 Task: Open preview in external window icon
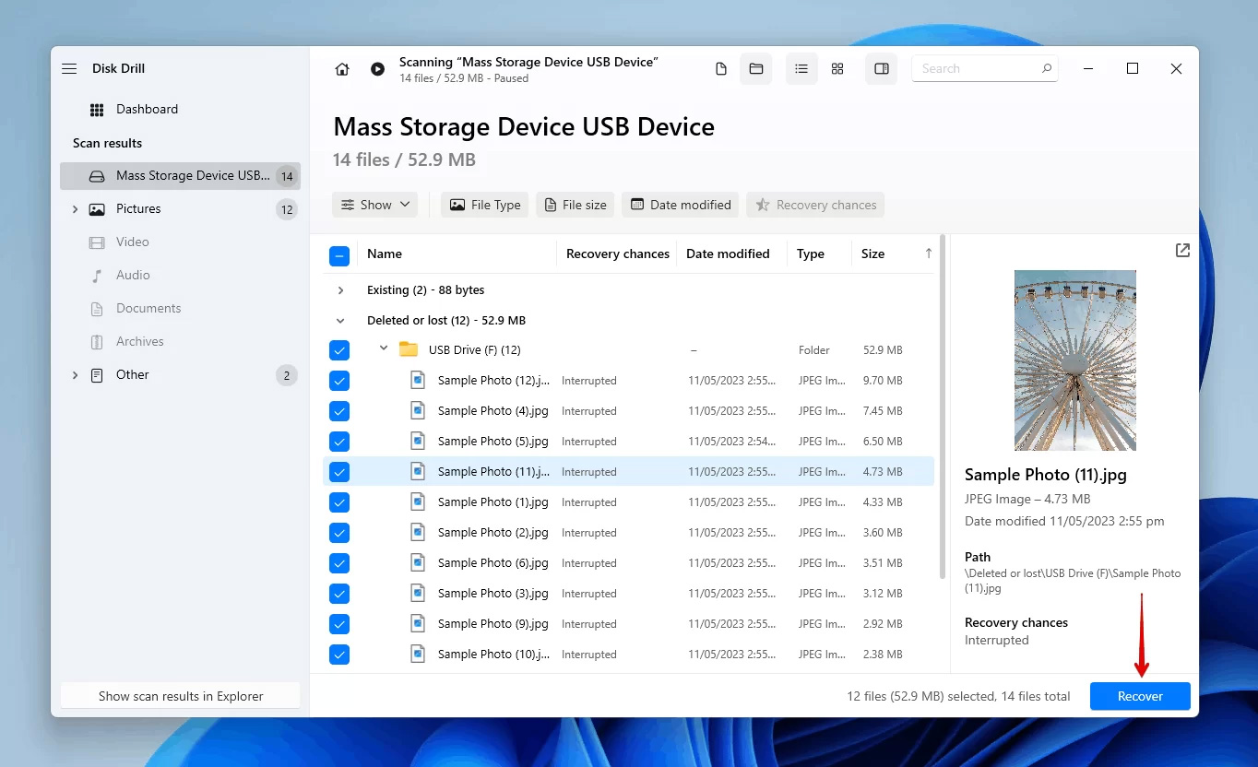point(1182,250)
